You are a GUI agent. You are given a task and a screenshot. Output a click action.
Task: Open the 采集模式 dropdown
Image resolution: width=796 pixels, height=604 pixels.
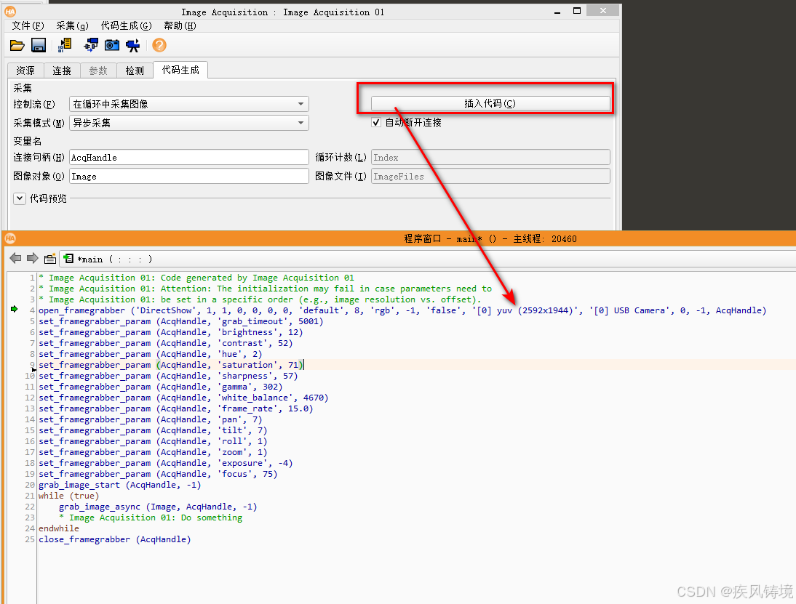[x=189, y=123]
